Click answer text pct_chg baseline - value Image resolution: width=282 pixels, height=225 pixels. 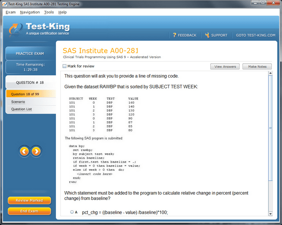[125, 212]
